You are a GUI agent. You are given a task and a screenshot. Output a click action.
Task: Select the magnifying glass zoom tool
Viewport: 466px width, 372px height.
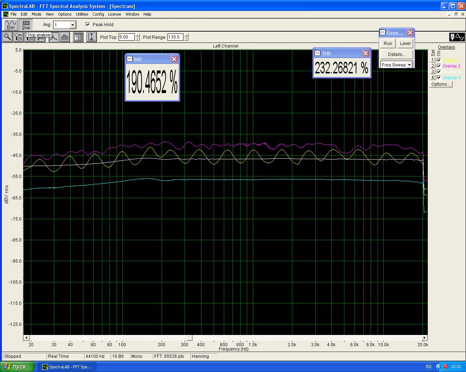[x=7, y=37]
